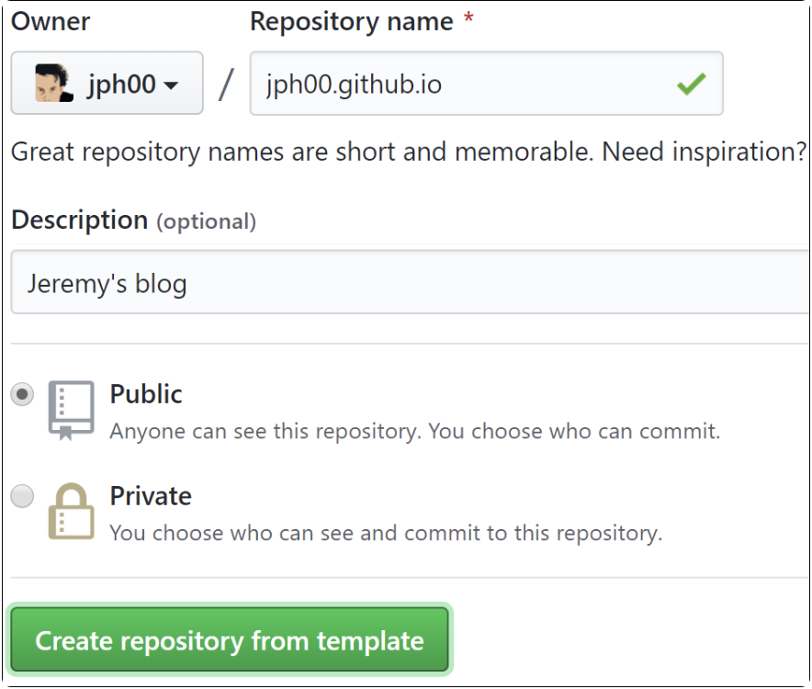The height and width of the screenshot is (689, 812).
Task: Select the Public radio button
Action: (22, 395)
